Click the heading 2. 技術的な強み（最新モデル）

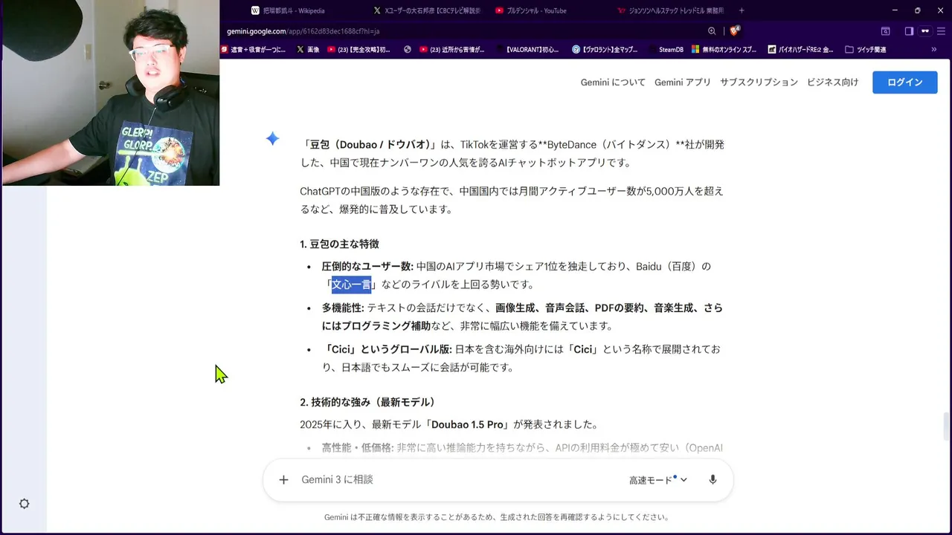click(x=367, y=402)
